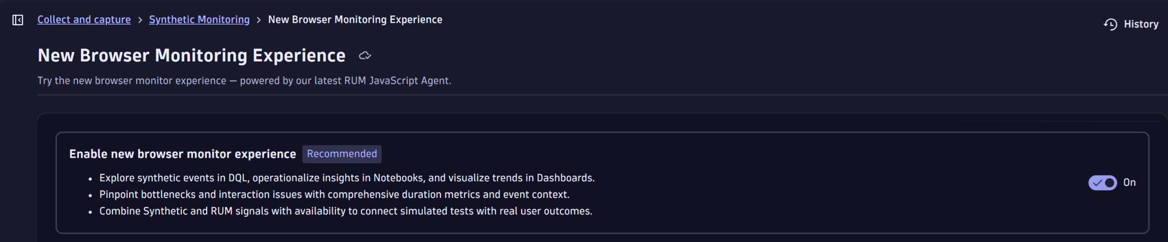The width and height of the screenshot is (1168, 242).
Task: Click the cloud sync icon beside title
Action: [365, 56]
